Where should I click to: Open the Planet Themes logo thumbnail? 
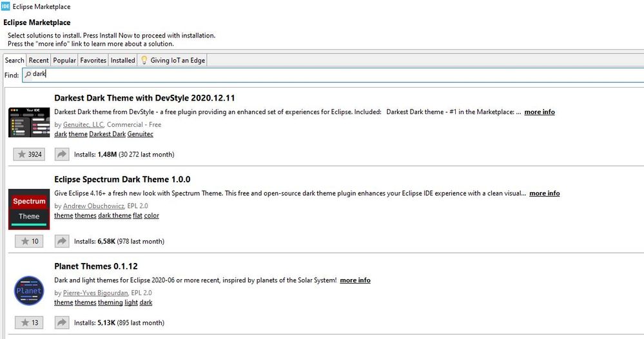coord(29,291)
